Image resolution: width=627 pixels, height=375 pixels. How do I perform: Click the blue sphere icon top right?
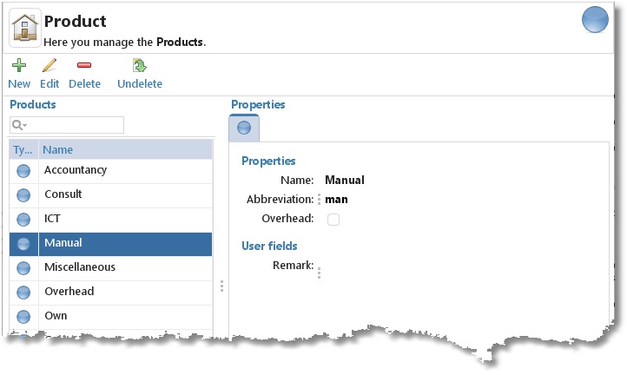tap(595, 20)
